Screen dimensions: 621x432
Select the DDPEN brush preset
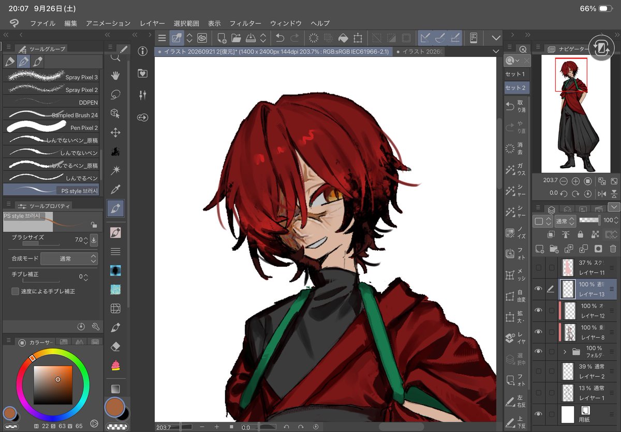pos(51,102)
